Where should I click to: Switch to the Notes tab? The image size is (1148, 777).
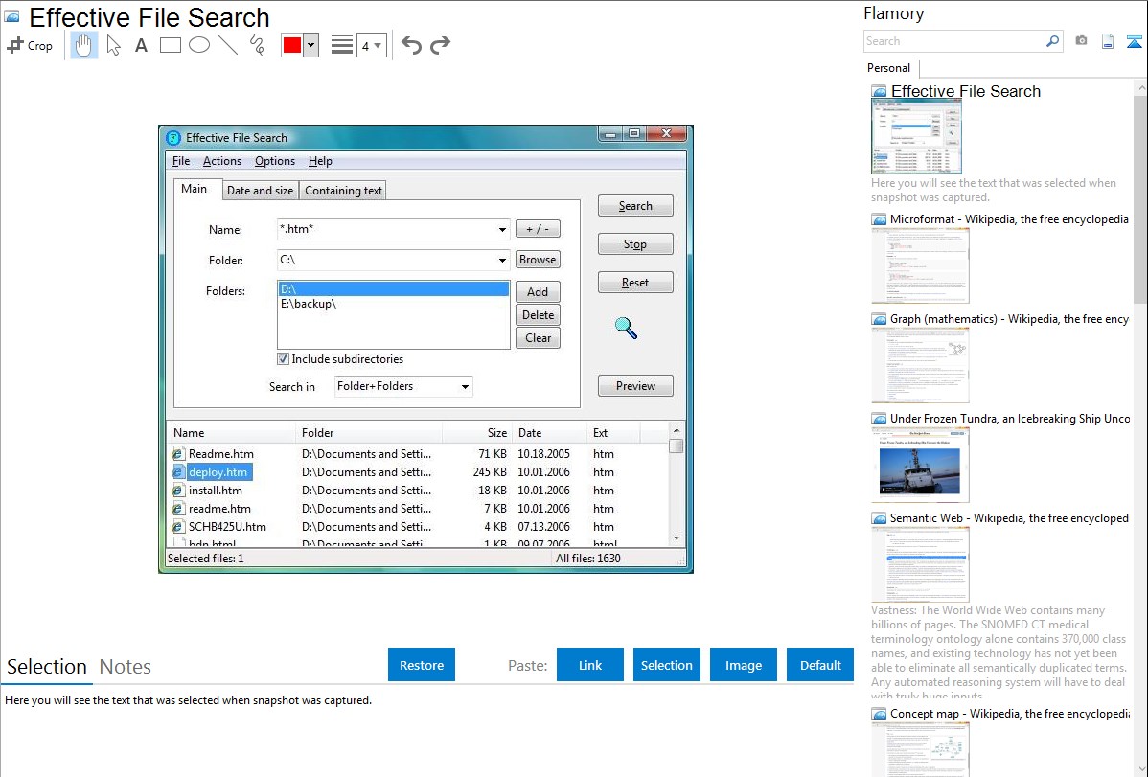coord(126,667)
